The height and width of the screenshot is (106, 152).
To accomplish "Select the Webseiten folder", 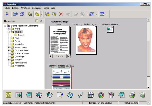I will click(x=19, y=66).
